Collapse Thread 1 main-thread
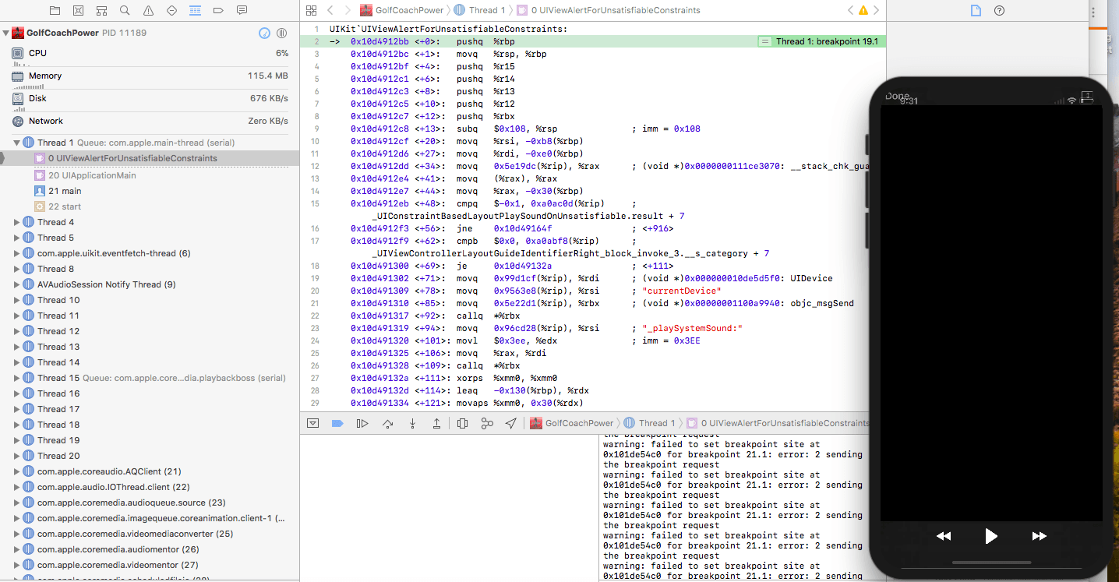Viewport: 1119px width, 582px height. coord(17,143)
